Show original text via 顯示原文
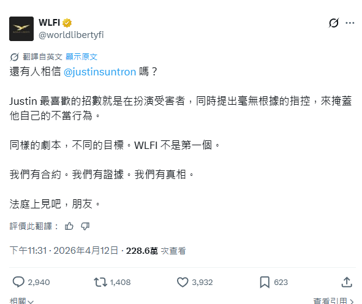This screenshot has width=362, height=304. tap(81, 57)
